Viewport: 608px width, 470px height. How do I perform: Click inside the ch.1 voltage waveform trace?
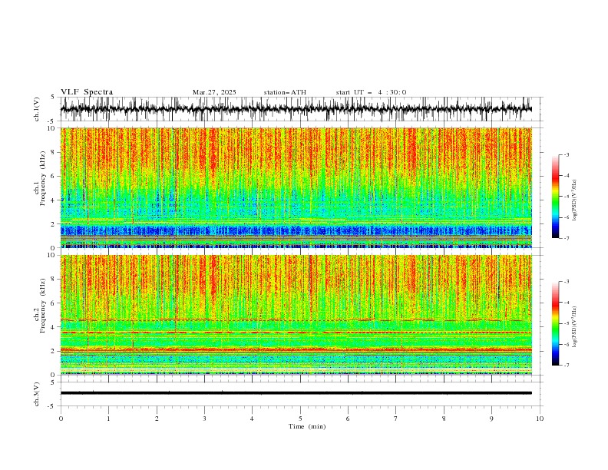296,109
